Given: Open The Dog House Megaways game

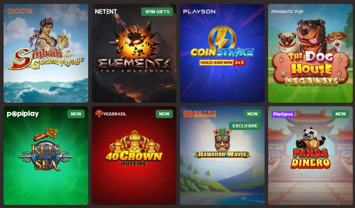Looking at the screenshot, I should (310, 53).
